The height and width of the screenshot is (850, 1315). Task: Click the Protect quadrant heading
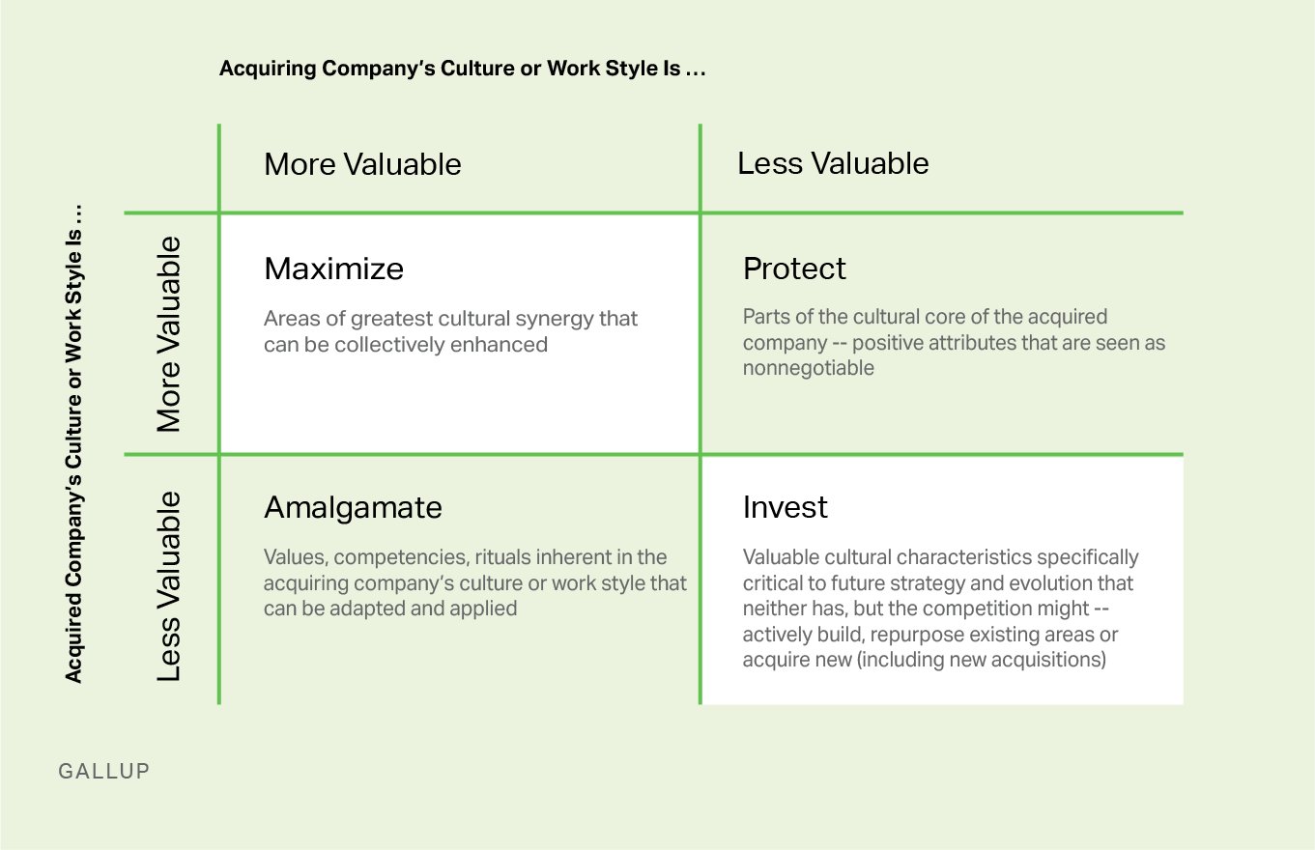tap(794, 268)
